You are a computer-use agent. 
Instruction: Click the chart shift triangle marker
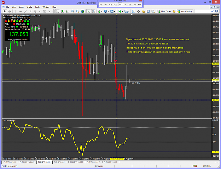tap(132, 14)
